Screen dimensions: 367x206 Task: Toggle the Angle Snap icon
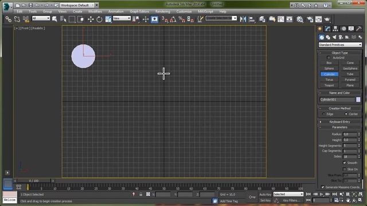click(173, 19)
